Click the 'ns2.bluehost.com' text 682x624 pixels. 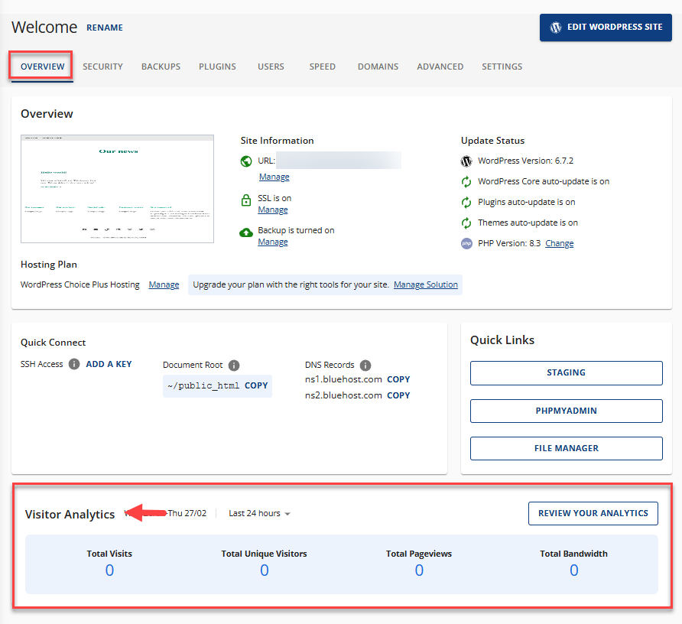click(343, 395)
